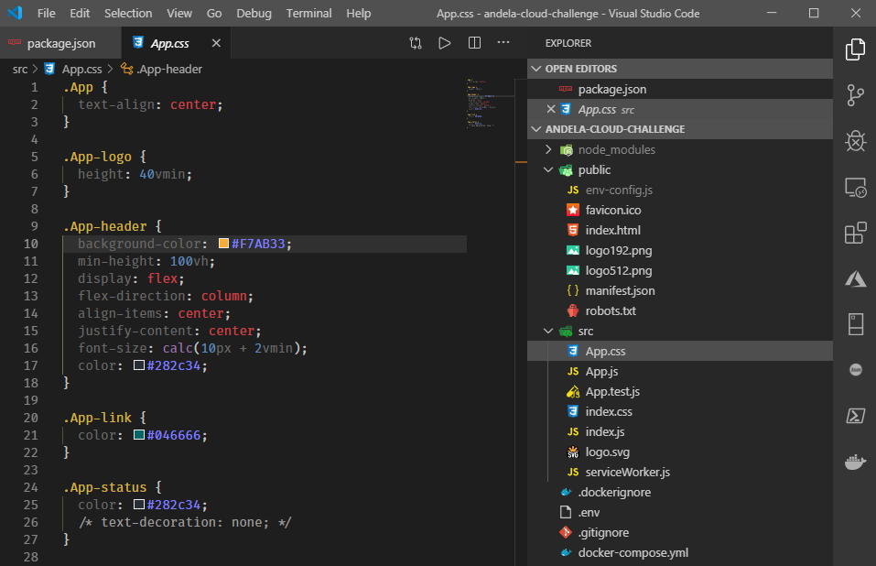
Task: Click the JSON round icon in activity bar
Action: coord(855,370)
